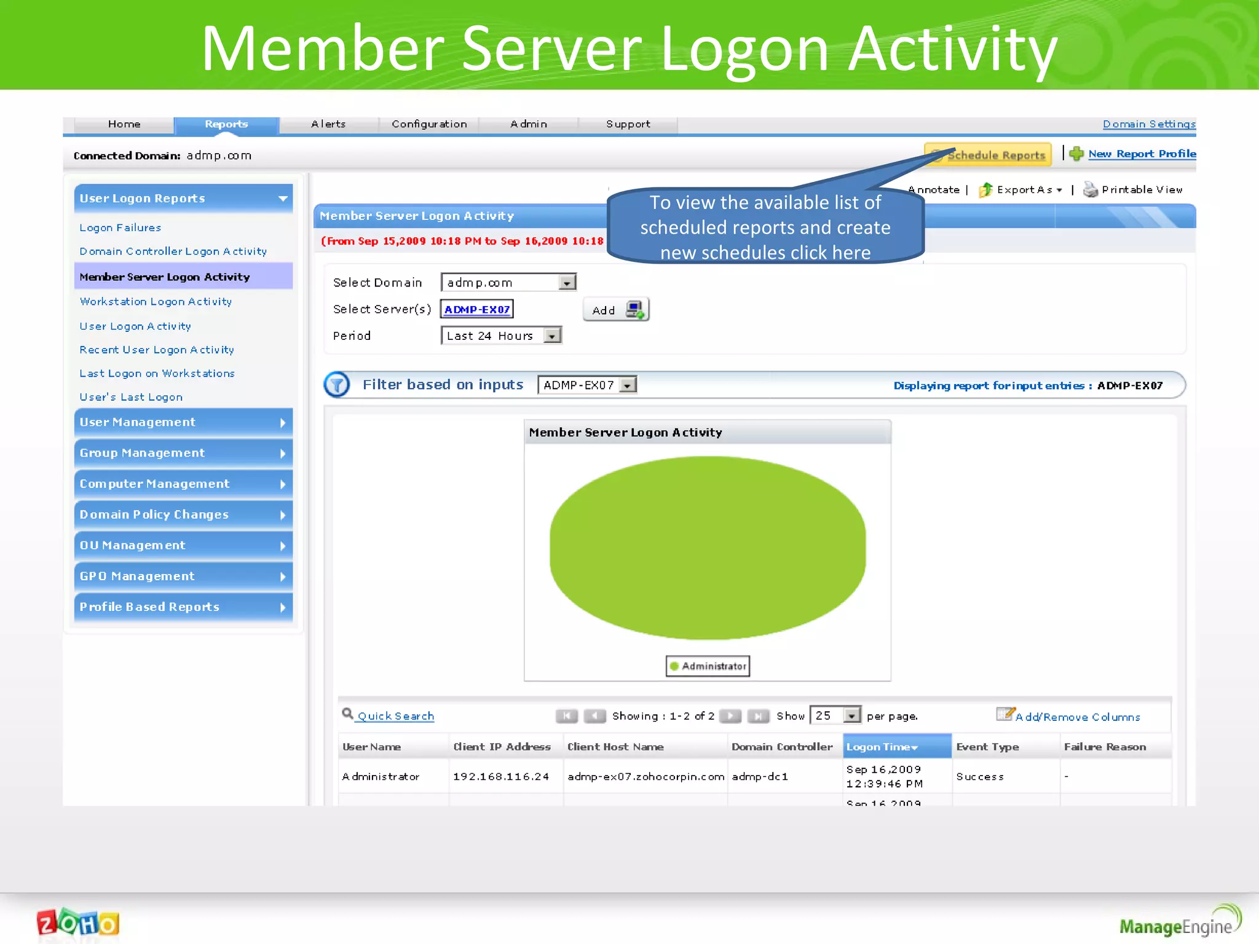This screenshot has width=1259, height=944.
Task: Open User's Last Logon report
Action: 131,398
